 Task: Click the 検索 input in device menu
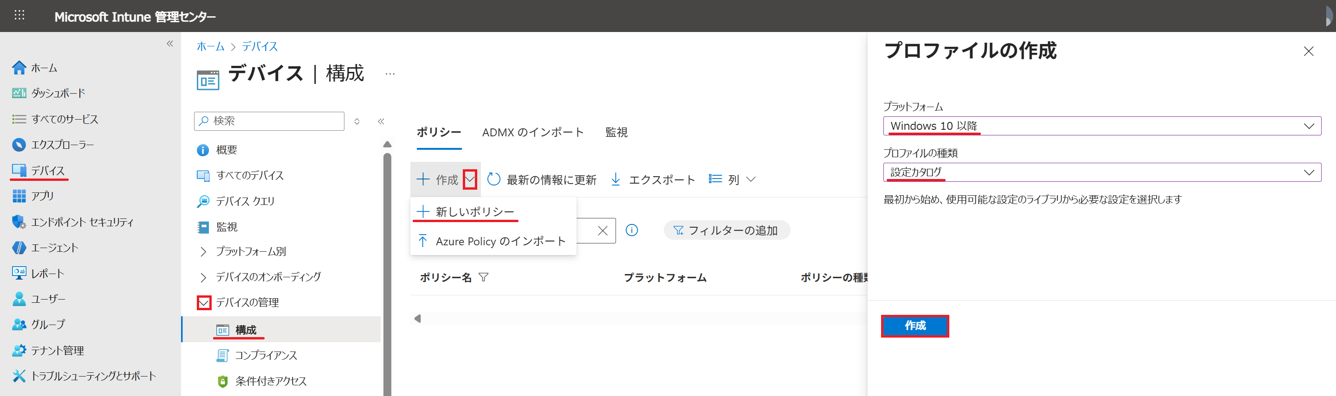pos(269,121)
